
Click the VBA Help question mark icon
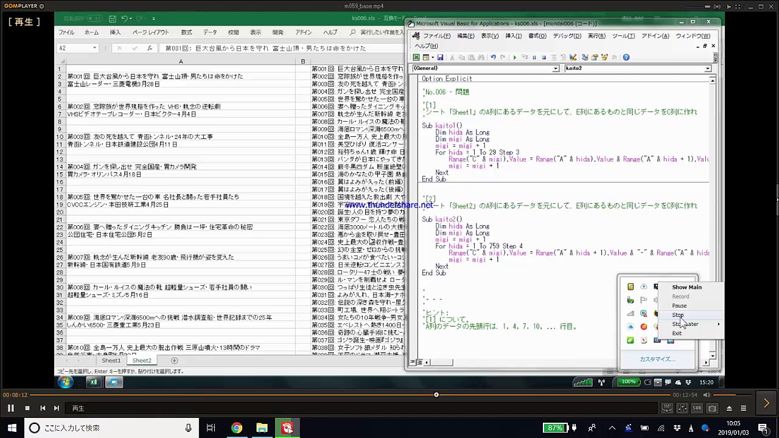click(x=626, y=58)
